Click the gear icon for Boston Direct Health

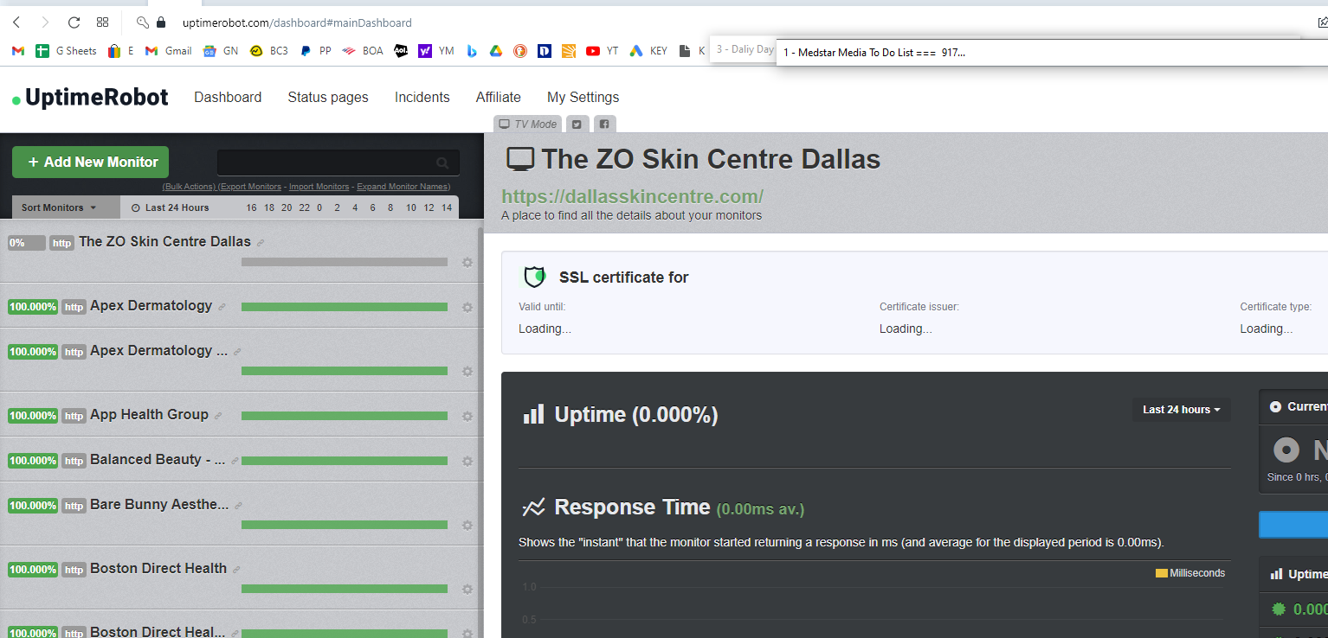[467, 590]
